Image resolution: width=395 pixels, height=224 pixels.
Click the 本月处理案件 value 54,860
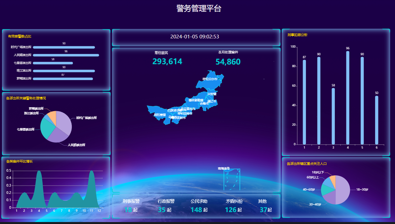tap(228, 62)
